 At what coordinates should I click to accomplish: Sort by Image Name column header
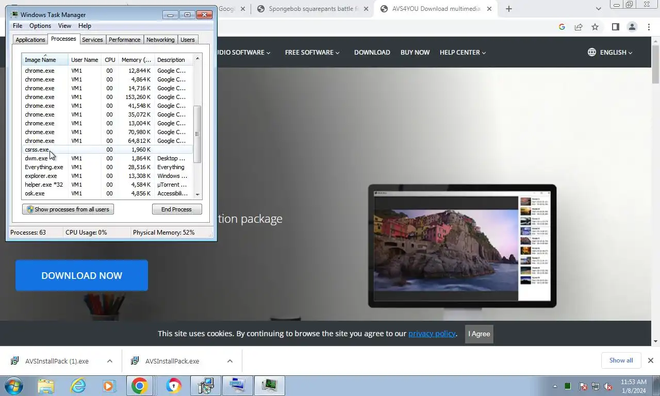coord(45,59)
